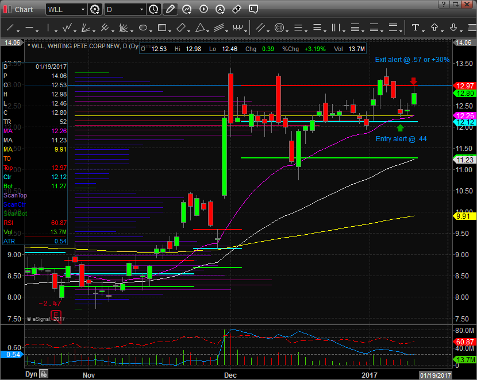Open the chart comment bubble
The image size is (477, 380).
[253, 9]
